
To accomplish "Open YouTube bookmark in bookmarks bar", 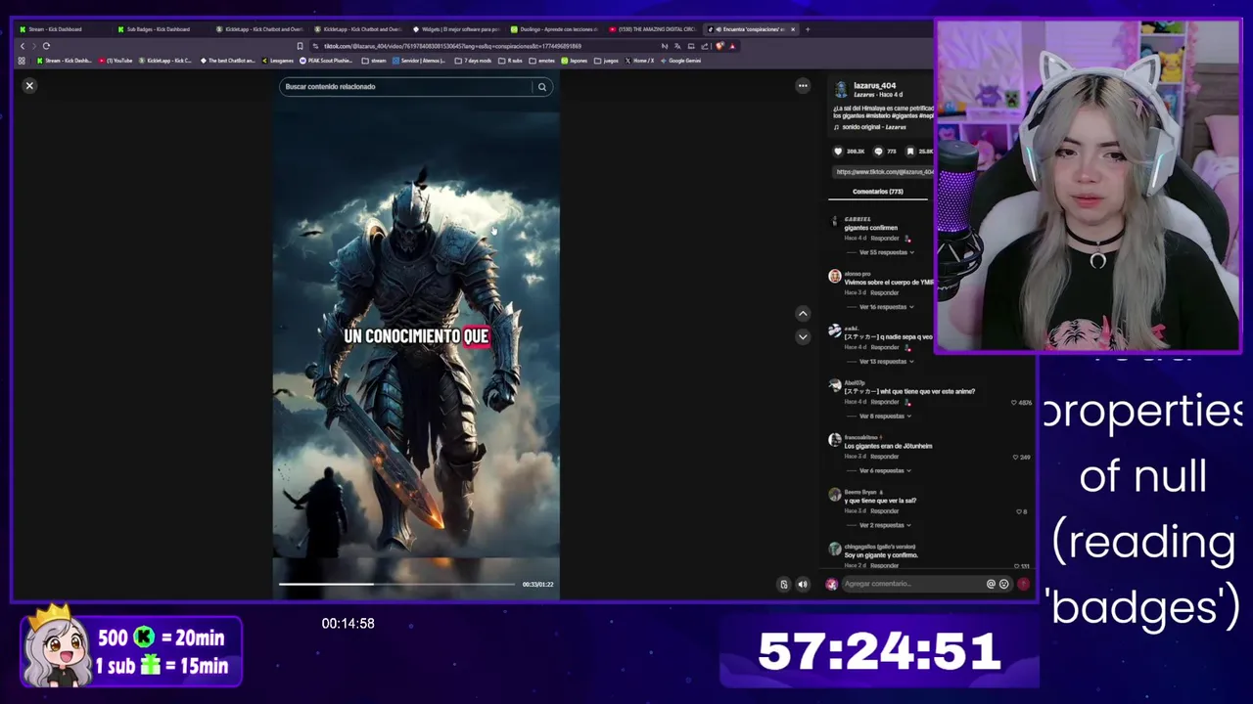I will [116, 61].
